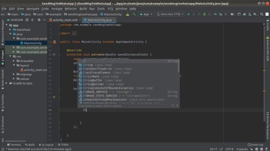Expand the values folder
The height and width of the screenshot is (151, 270).
(x=14, y=79)
